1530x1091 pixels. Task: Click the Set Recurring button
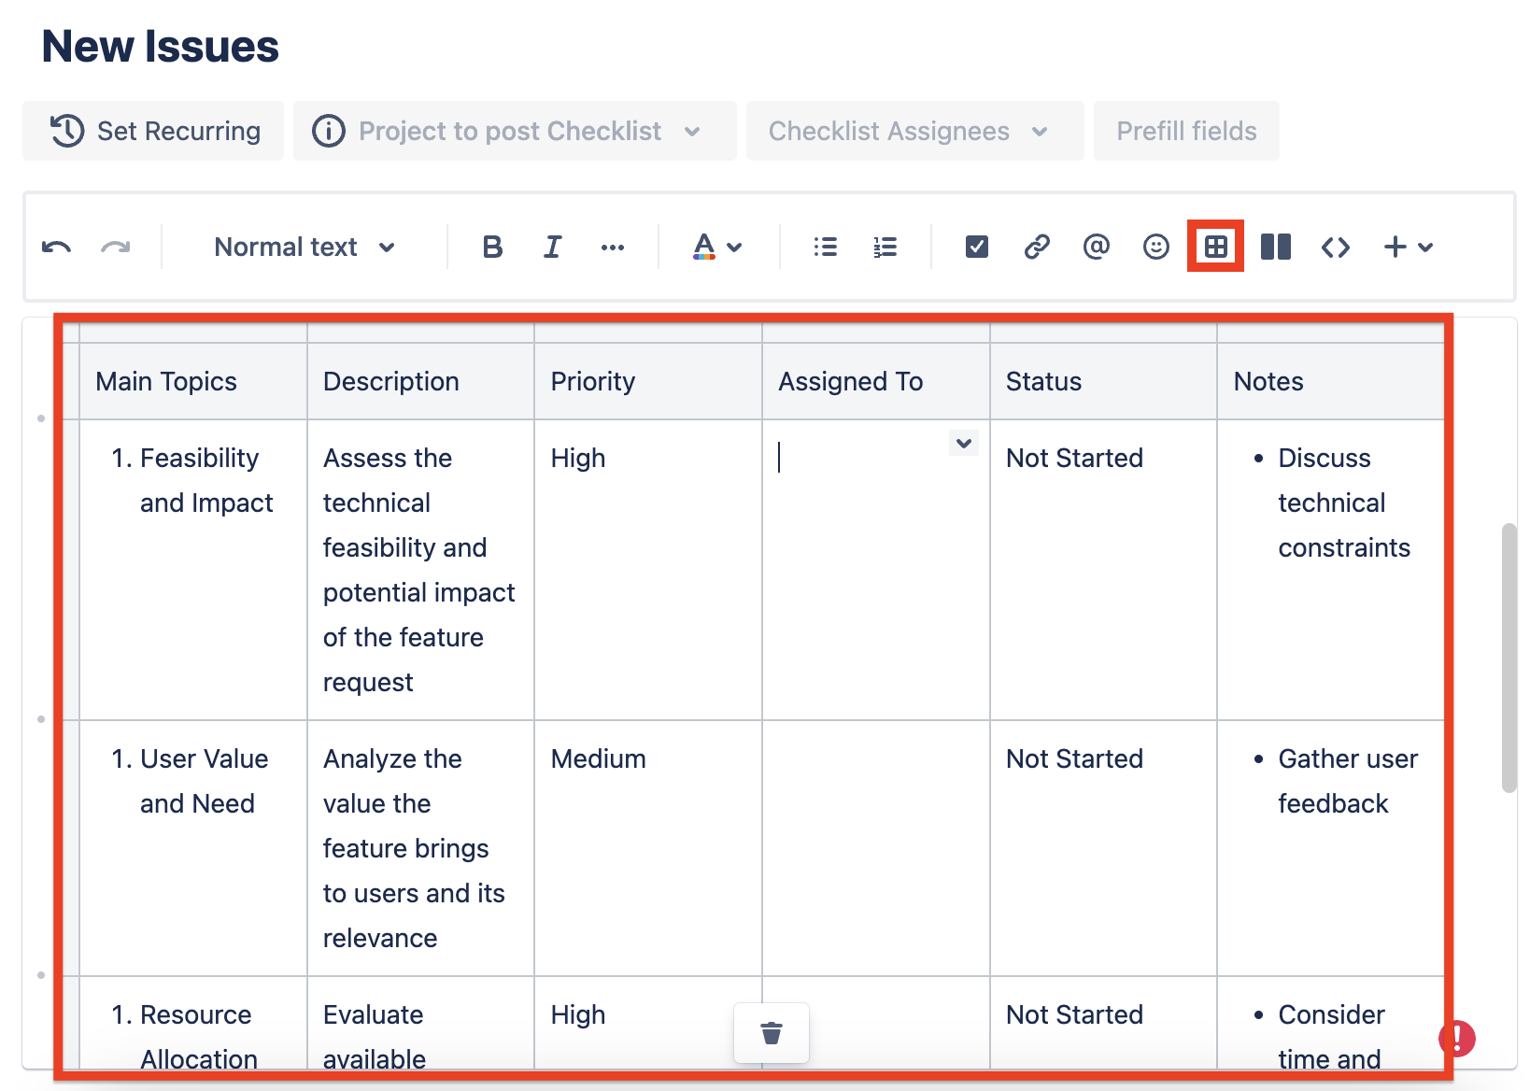click(x=154, y=132)
